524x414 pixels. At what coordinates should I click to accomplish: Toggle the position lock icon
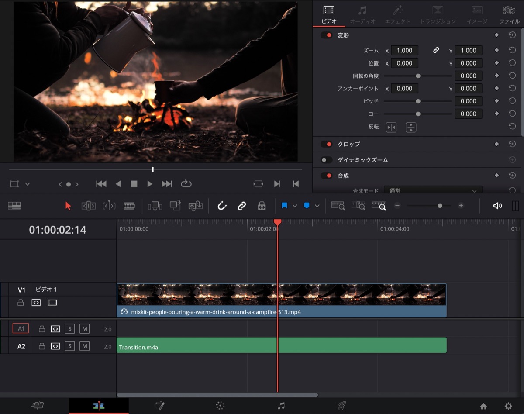[x=262, y=206]
